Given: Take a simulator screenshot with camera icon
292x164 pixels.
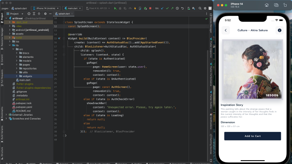Looking at the screenshot, I should click(x=276, y=5).
